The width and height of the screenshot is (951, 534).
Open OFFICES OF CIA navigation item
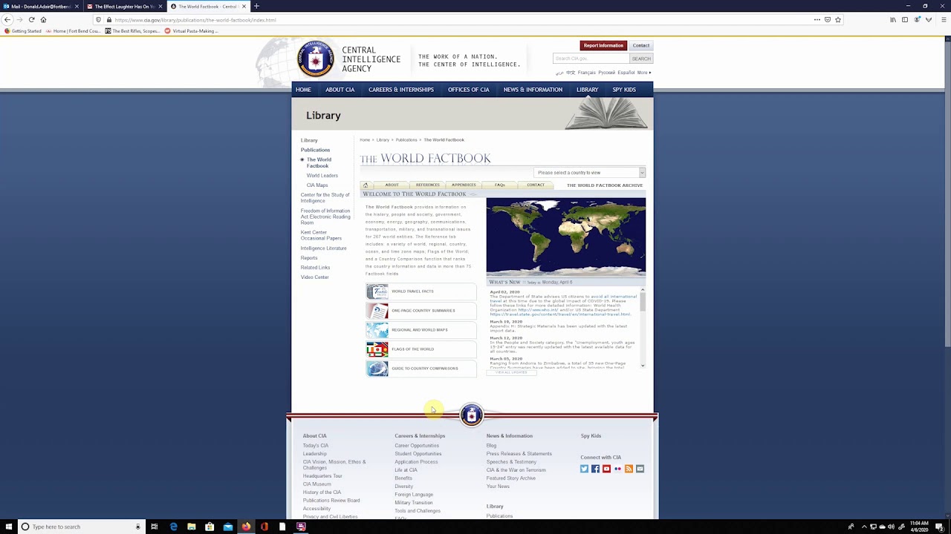click(x=469, y=90)
